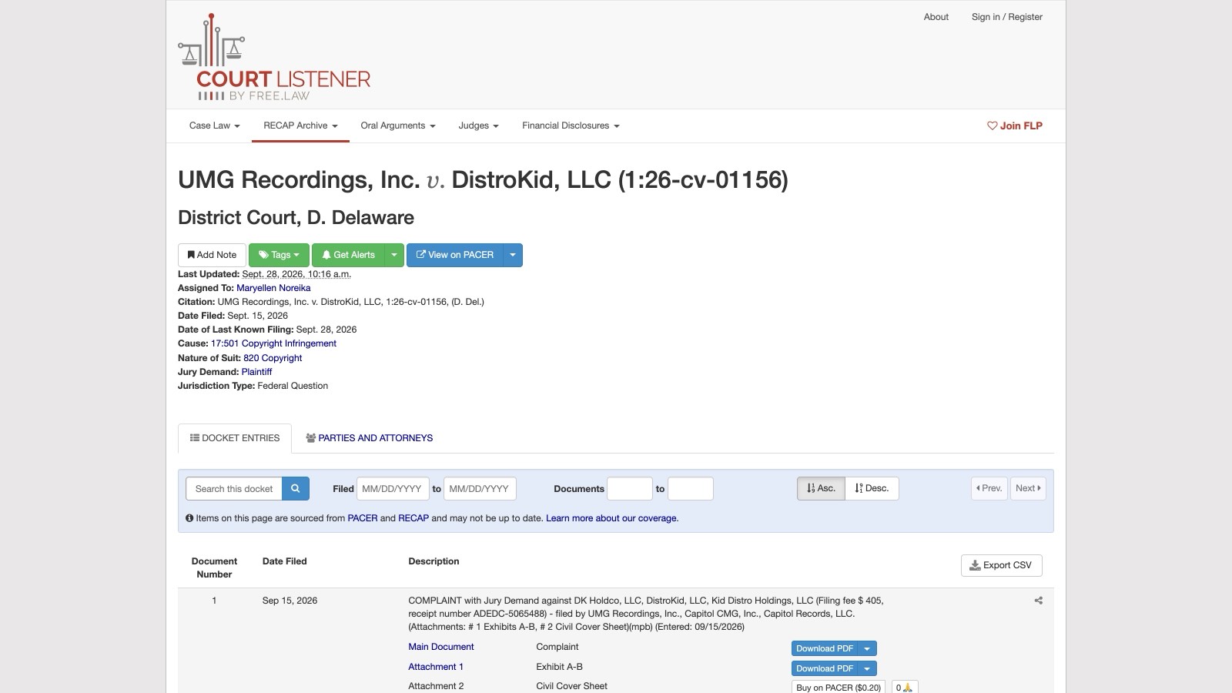The width and height of the screenshot is (1232, 693).
Task: Open judge Maryellen Noreika link
Action: tap(273, 288)
